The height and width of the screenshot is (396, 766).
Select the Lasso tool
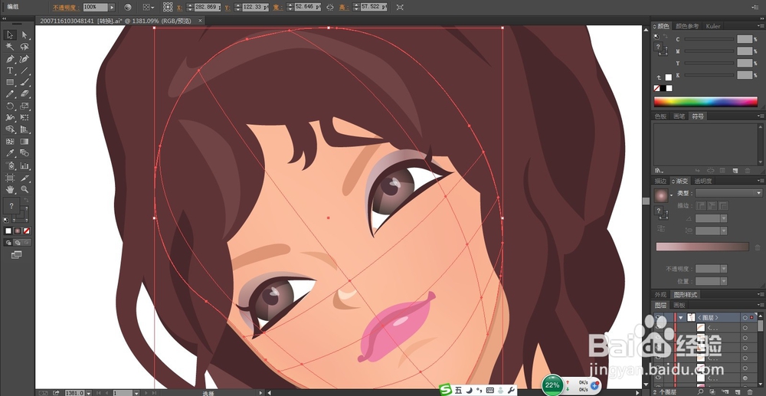pos(25,47)
